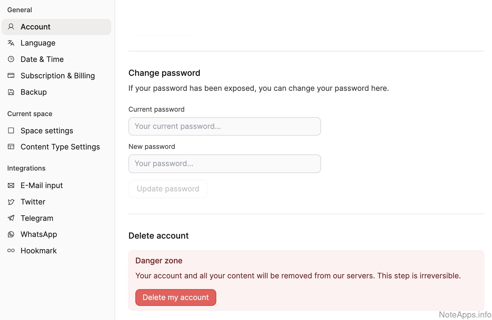The width and height of the screenshot is (492, 320).
Task: Open the Telegram integration settings
Action: tap(37, 218)
